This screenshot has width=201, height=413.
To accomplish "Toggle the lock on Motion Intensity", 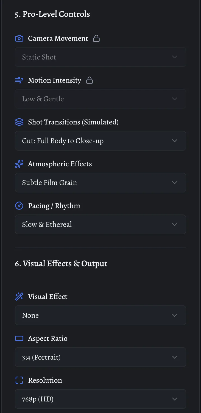I will (90, 80).
